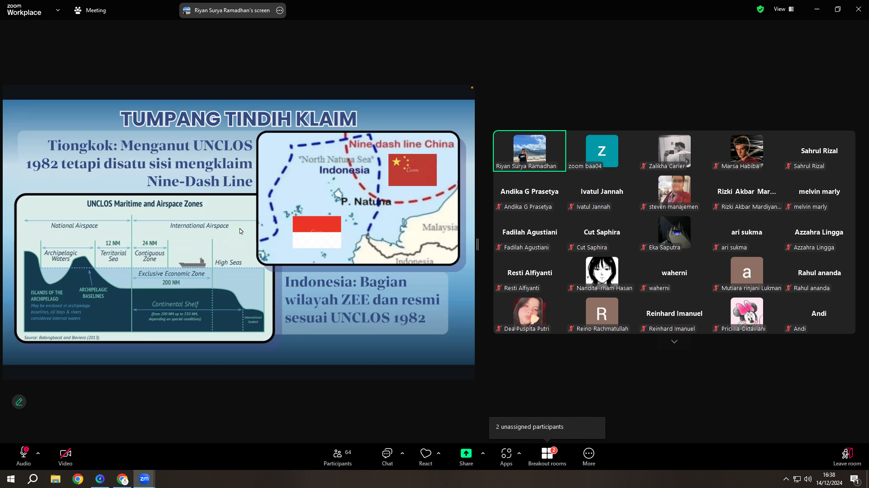The image size is (869, 488).
Task: Open the Chat panel
Action: 387,456
